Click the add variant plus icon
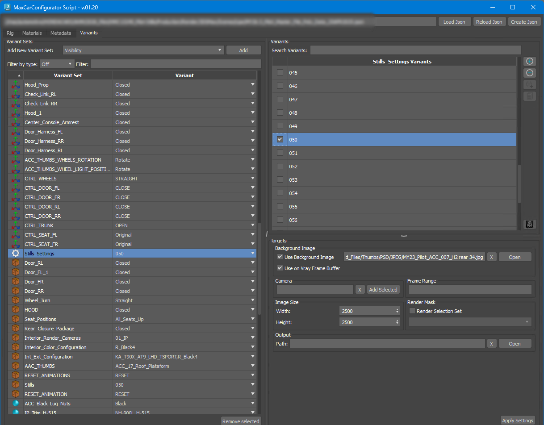This screenshot has width=544, height=425. 530,61
